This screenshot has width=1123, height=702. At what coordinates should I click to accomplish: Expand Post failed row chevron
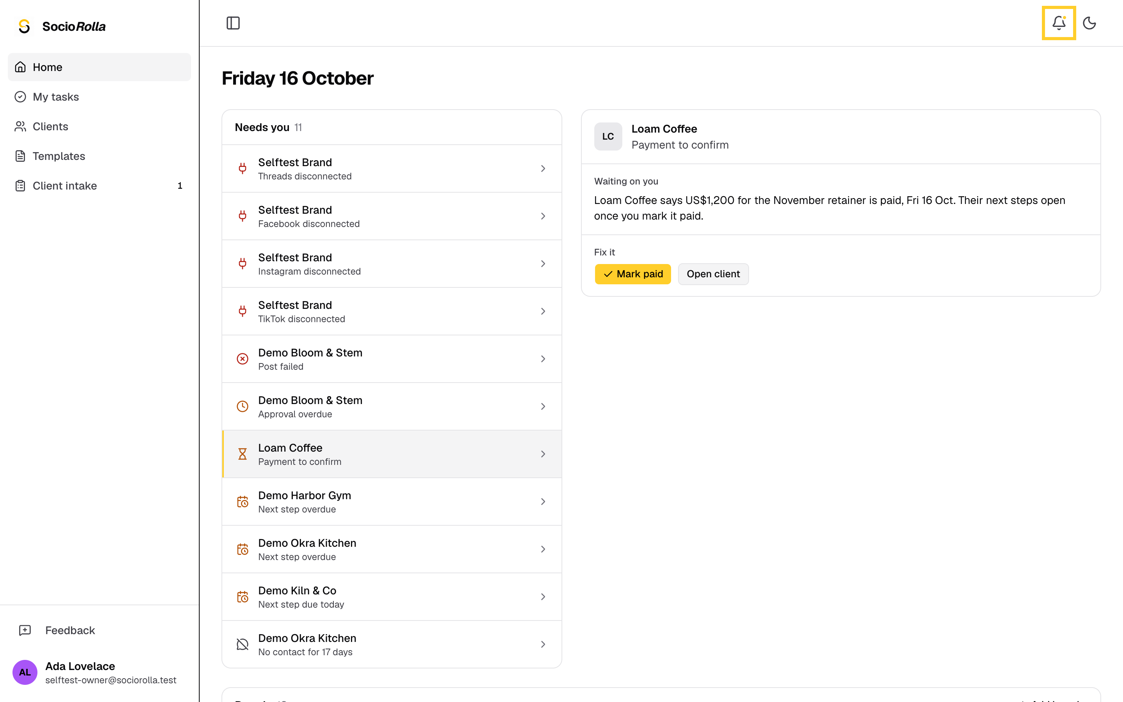tap(542, 359)
